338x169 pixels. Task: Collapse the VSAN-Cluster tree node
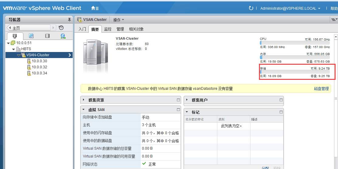pyautogui.click(x=19, y=55)
